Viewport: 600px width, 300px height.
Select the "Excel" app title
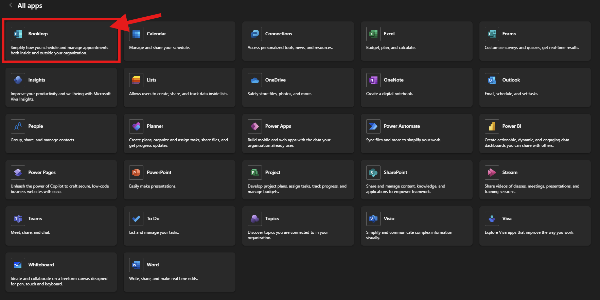[x=389, y=34]
